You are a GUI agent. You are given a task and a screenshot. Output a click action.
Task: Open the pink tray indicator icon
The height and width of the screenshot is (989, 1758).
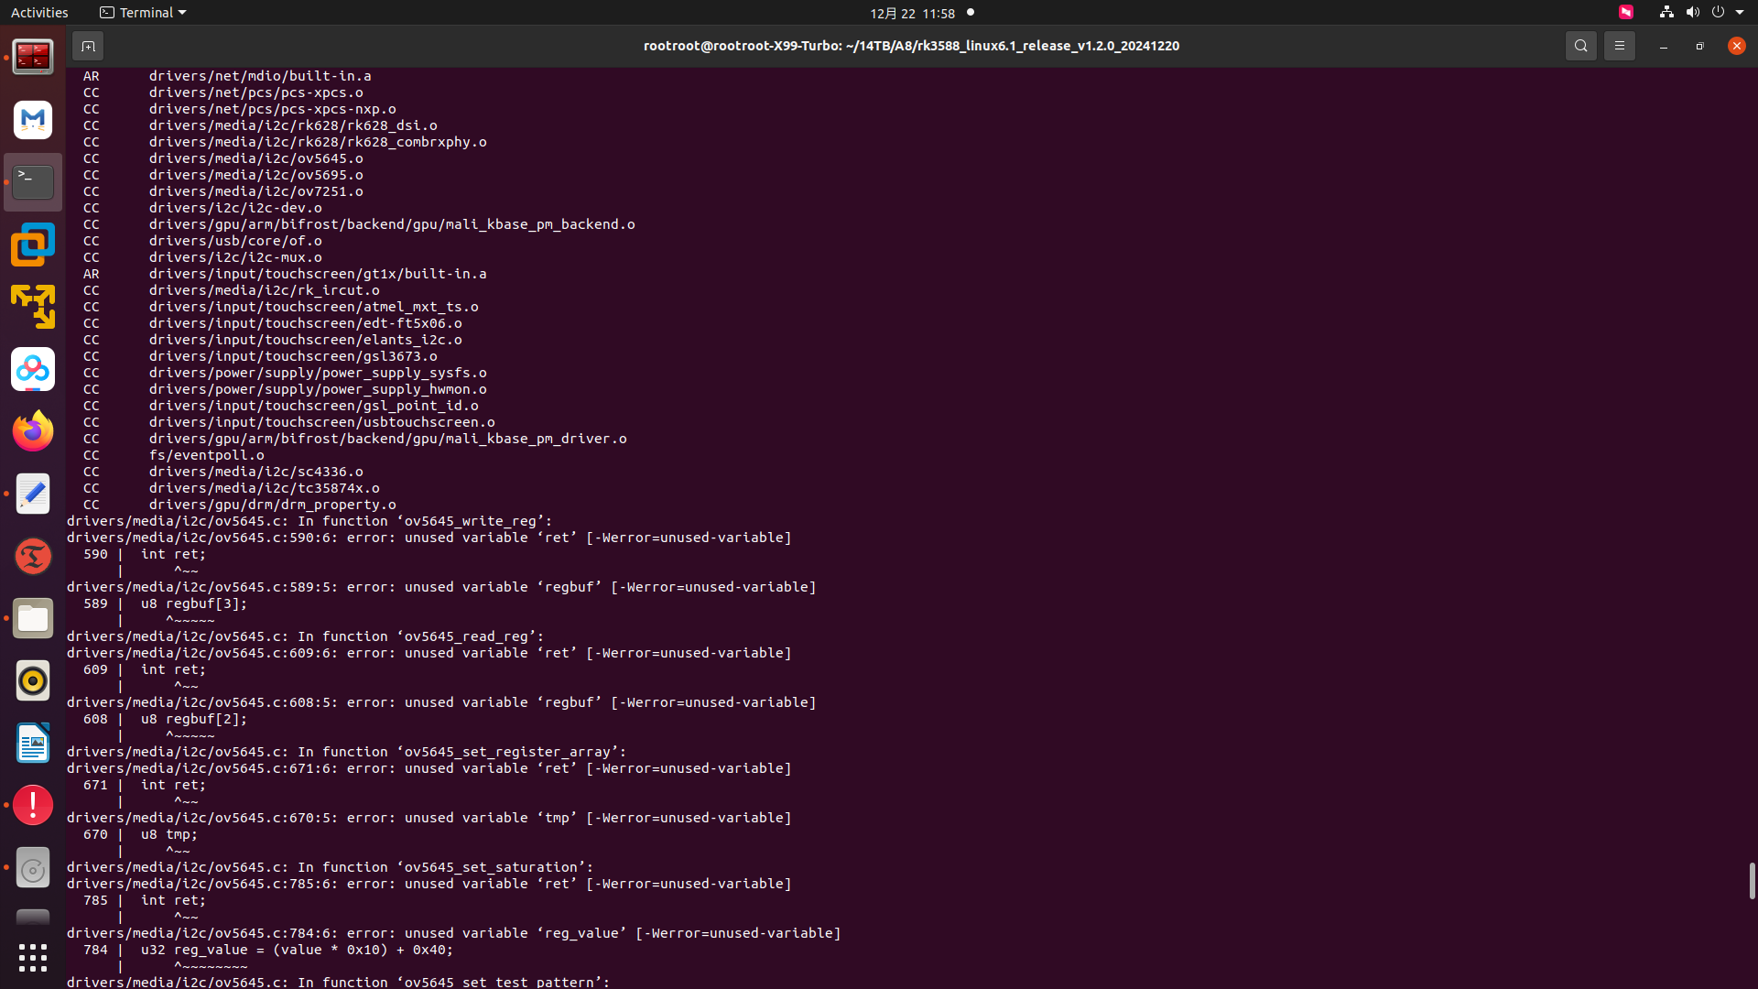click(x=1626, y=12)
